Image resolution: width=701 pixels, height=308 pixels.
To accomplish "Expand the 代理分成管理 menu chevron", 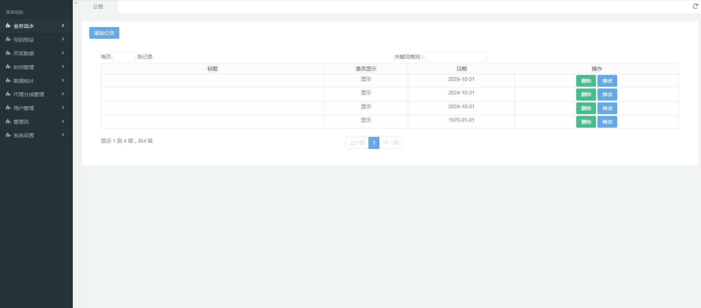I will 63,94.
